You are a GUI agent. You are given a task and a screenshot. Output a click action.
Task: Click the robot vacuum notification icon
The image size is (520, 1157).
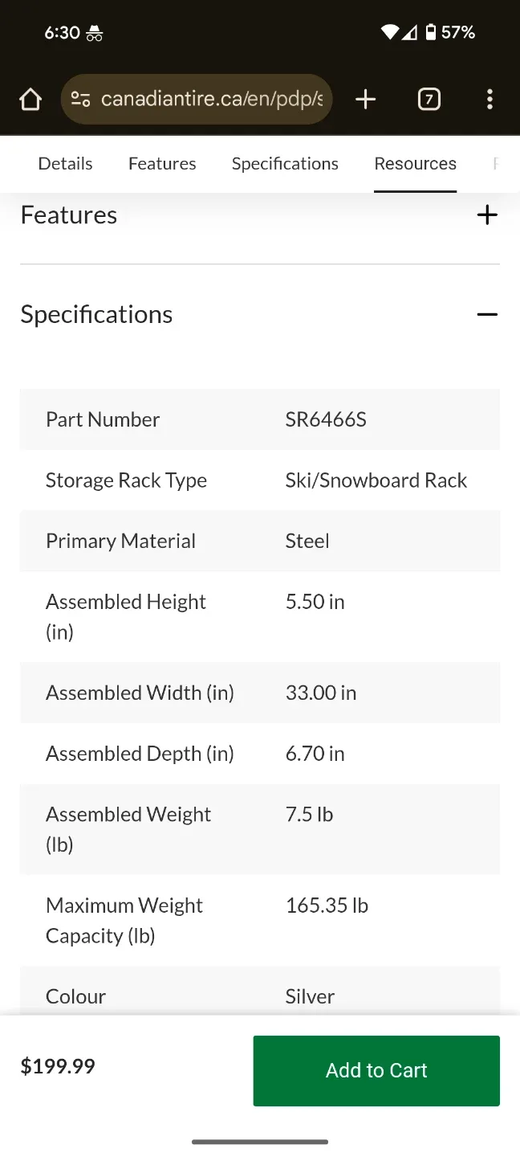(94, 34)
